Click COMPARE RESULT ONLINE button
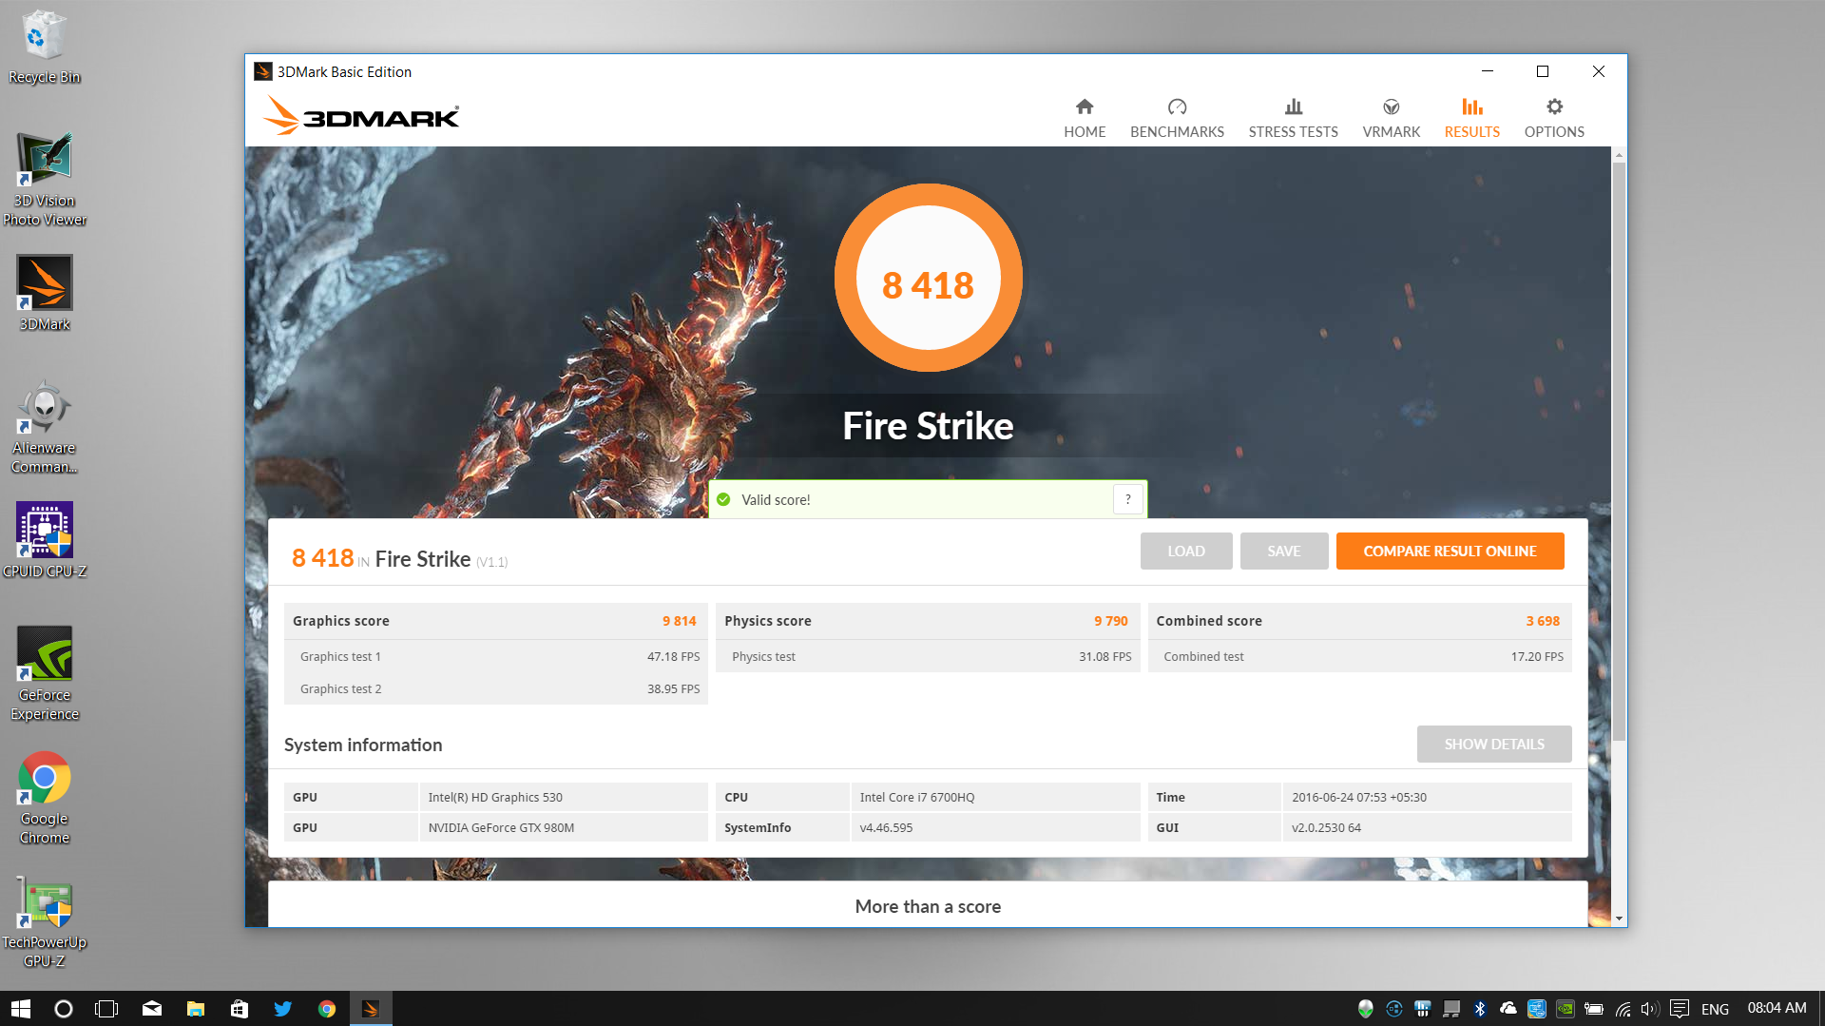Image resolution: width=1825 pixels, height=1026 pixels. click(x=1450, y=551)
